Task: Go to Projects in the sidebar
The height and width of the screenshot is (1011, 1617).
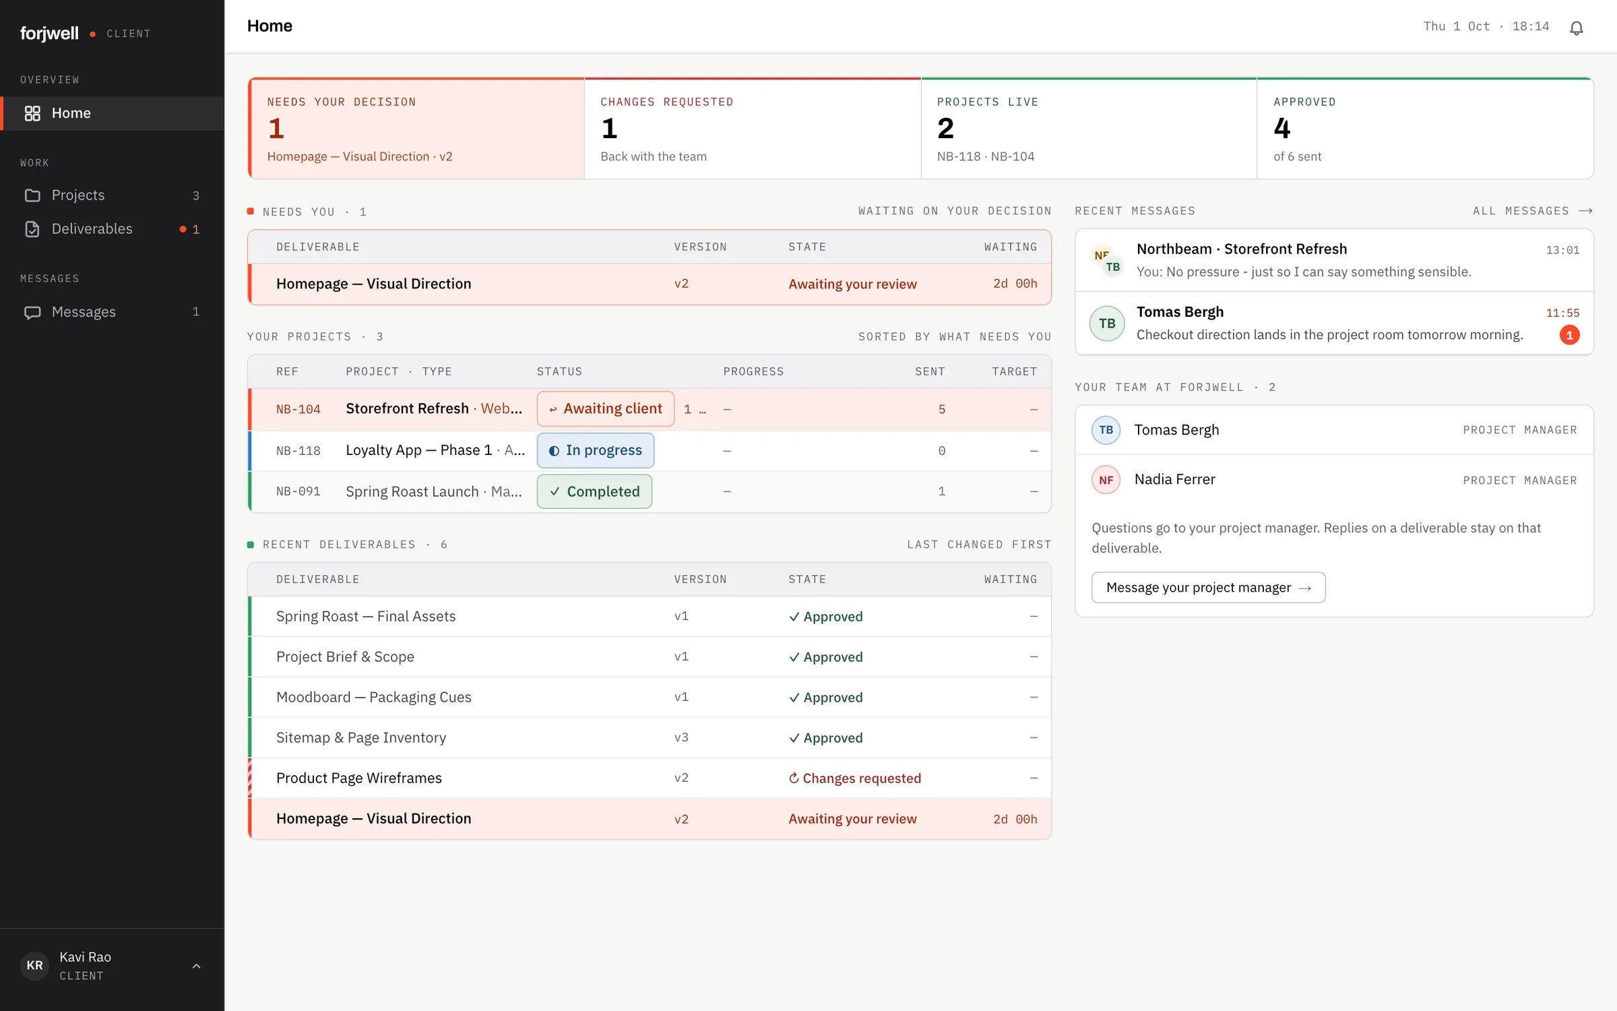Action: 112,195
